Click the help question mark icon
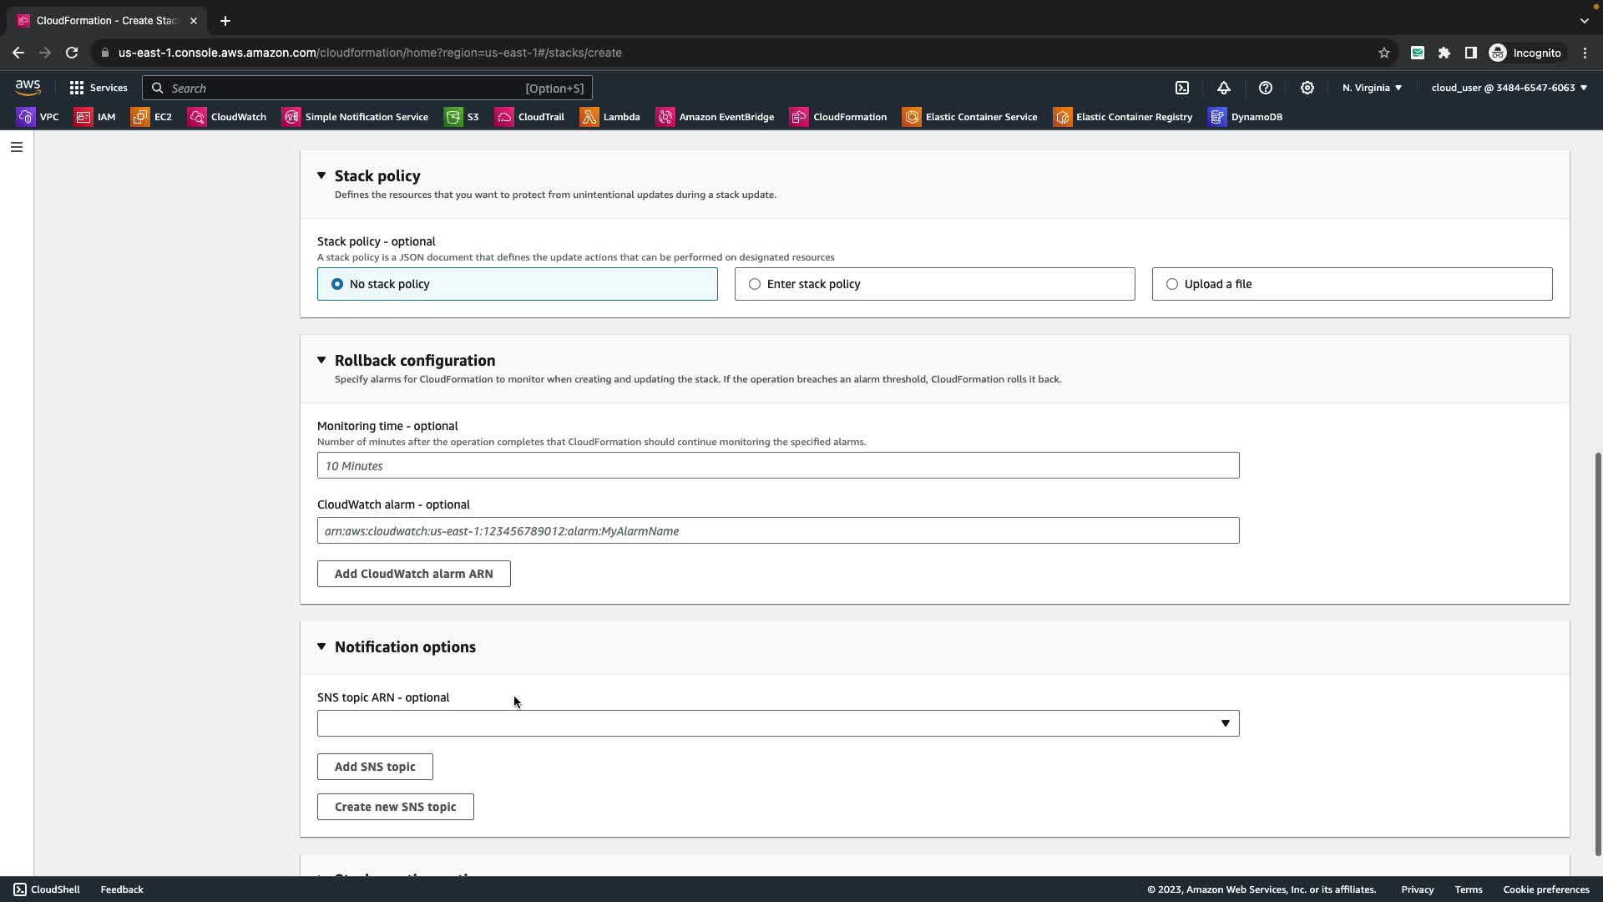This screenshot has height=902, width=1603. (x=1266, y=88)
